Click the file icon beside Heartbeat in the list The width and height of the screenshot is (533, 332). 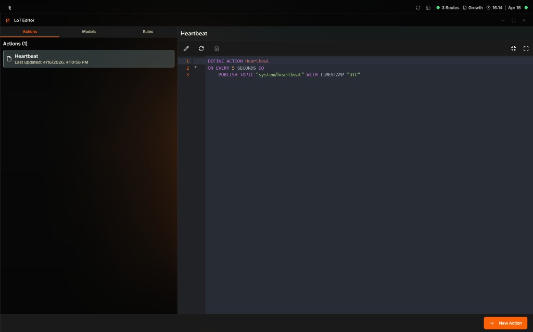(x=9, y=59)
